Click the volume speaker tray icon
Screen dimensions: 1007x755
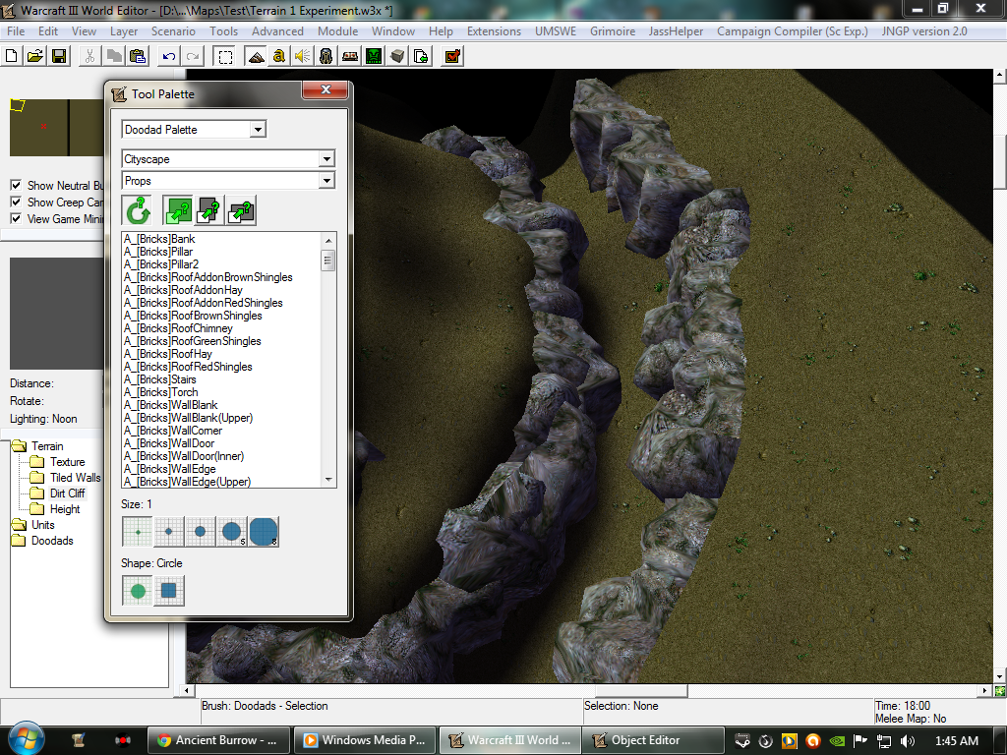(907, 741)
